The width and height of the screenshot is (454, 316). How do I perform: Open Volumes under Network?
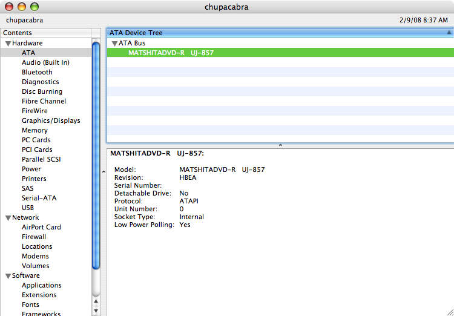[x=35, y=266]
